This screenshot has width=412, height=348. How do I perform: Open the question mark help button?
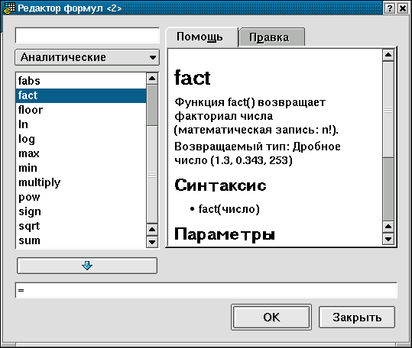click(x=389, y=8)
